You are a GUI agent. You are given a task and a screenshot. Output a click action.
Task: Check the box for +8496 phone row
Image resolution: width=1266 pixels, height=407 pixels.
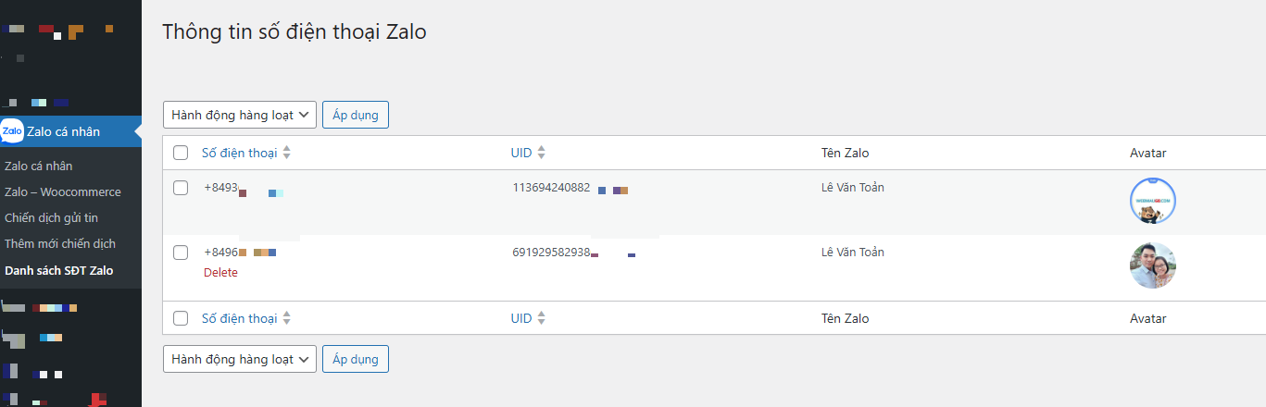click(181, 253)
